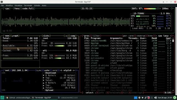This screenshot has width=177, height=100.
Task: Select the pulseaudio process row
Action: tap(127, 58)
